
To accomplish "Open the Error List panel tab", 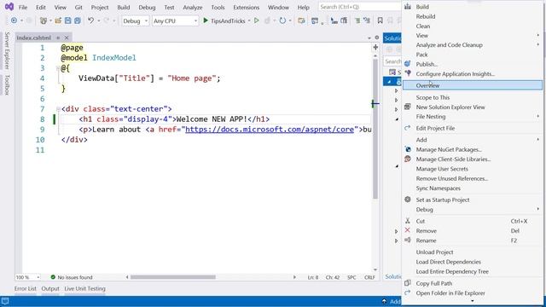I will click(x=26, y=288).
